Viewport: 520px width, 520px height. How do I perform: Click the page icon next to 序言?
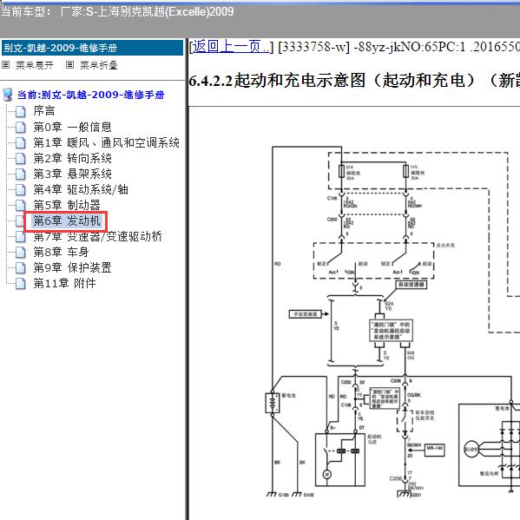pos(21,111)
